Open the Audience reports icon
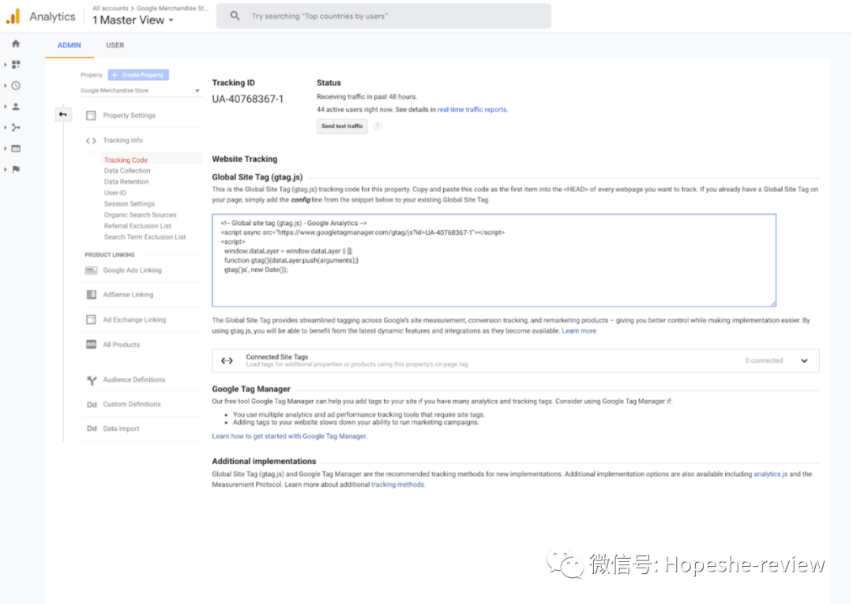 [x=14, y=106]
